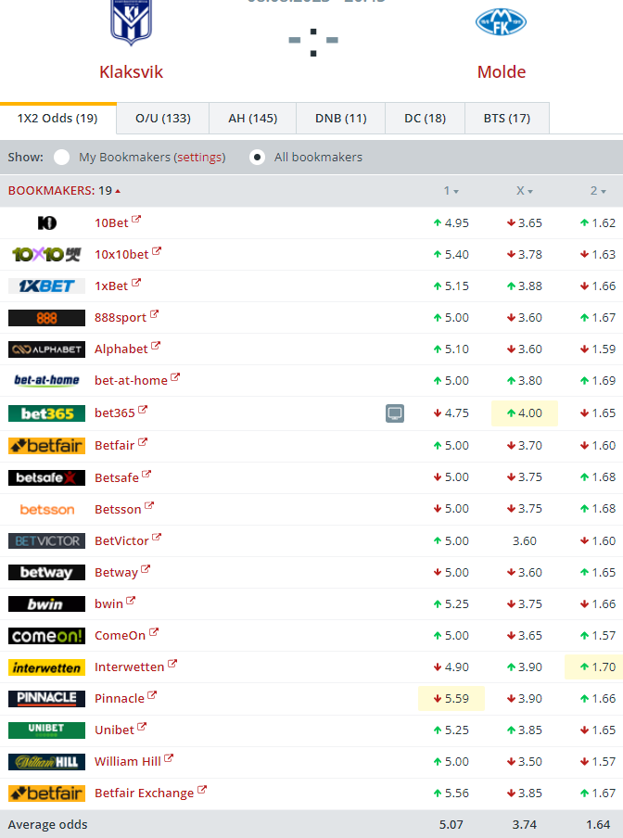Click the 1xBet logo image
This screenshot has width=623, height=838.
point(46,286)
